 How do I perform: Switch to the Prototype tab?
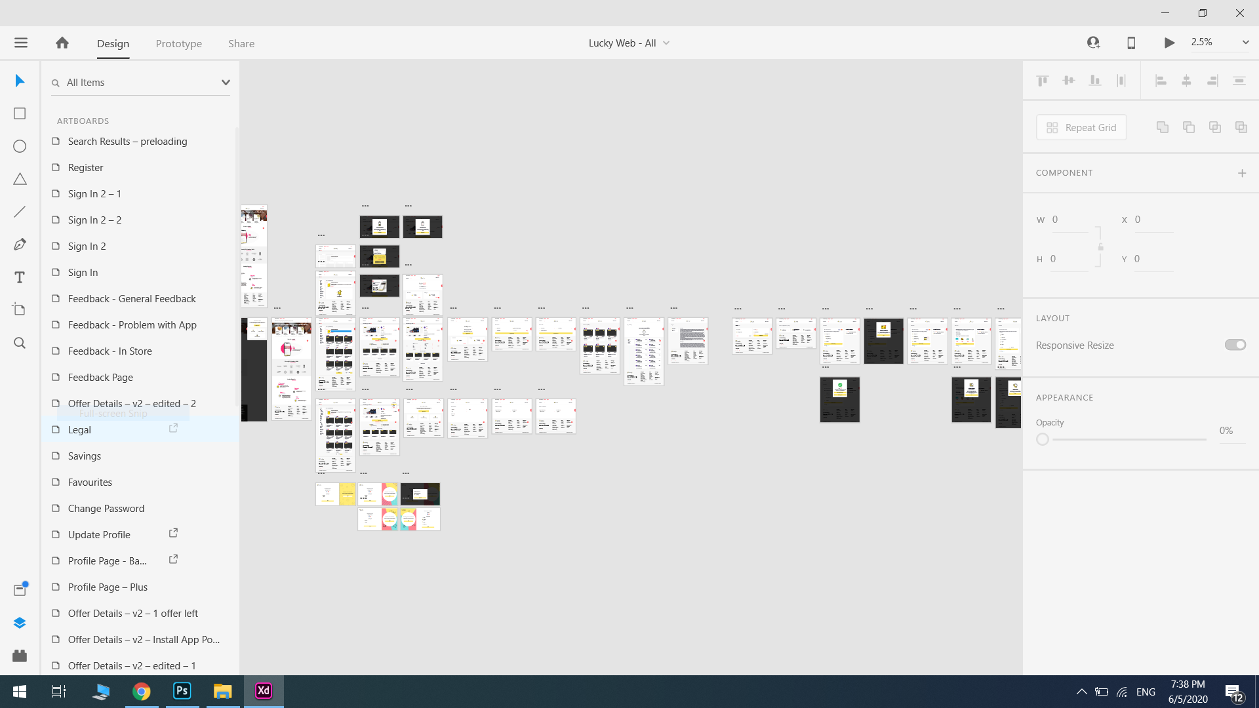pos(178,43)
